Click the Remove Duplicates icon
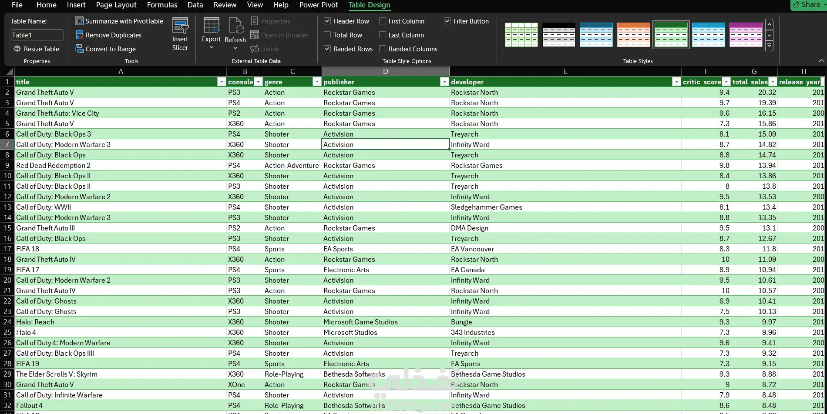The image size is (827, 414). [x=79, y=35]
